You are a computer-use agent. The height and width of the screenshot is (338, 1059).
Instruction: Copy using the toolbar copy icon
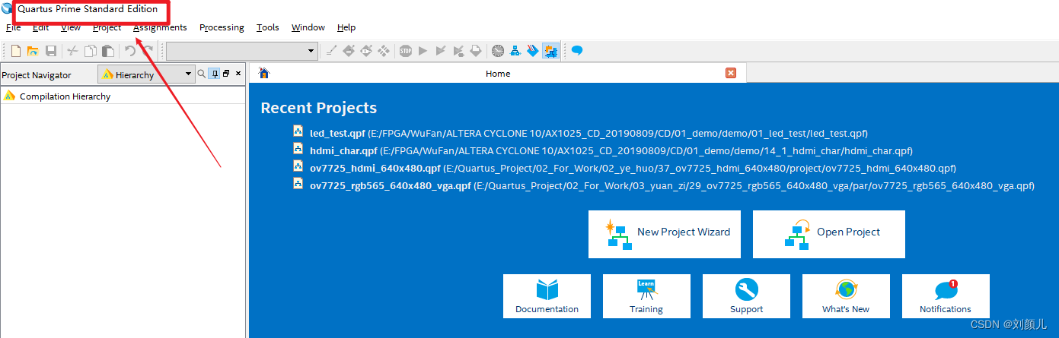pos(91,51)
